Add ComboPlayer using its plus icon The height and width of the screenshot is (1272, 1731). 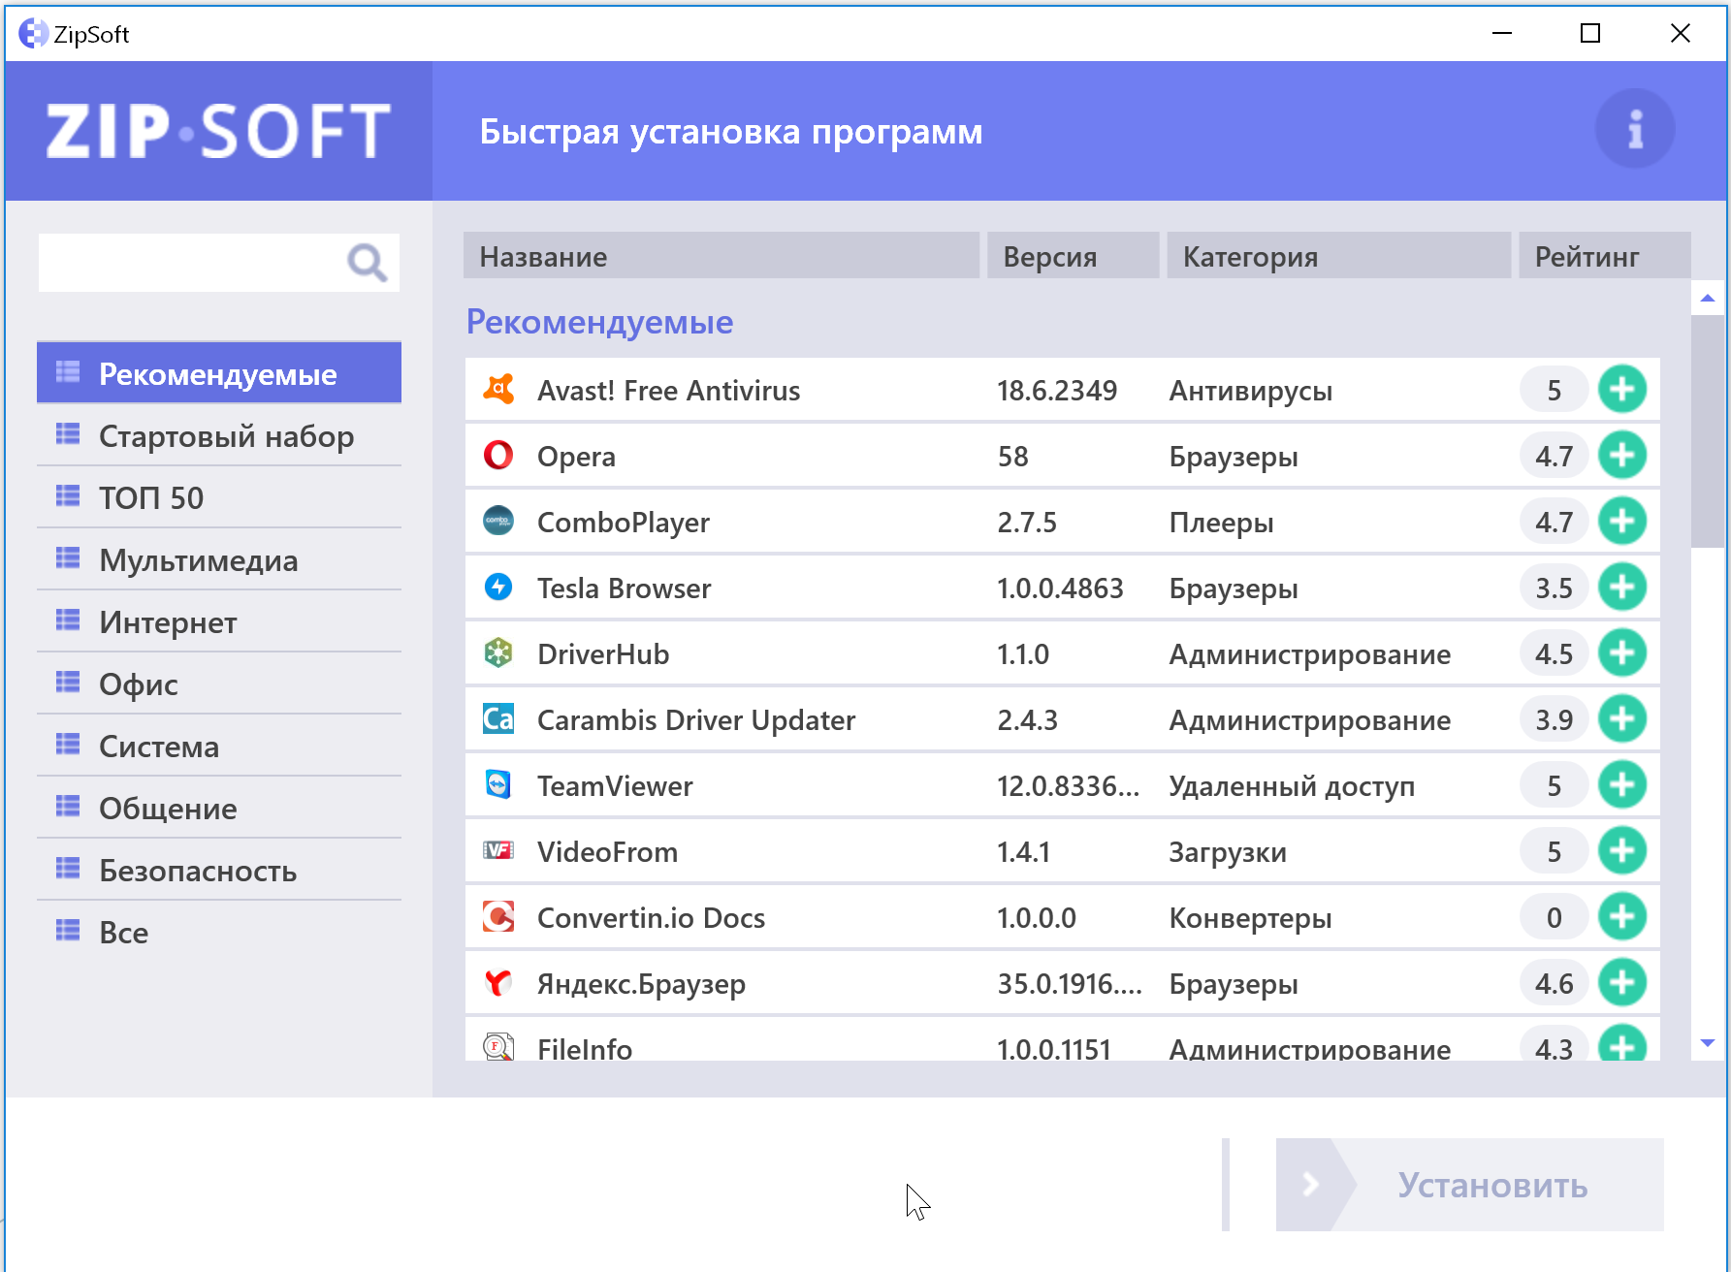(1622, 522)
